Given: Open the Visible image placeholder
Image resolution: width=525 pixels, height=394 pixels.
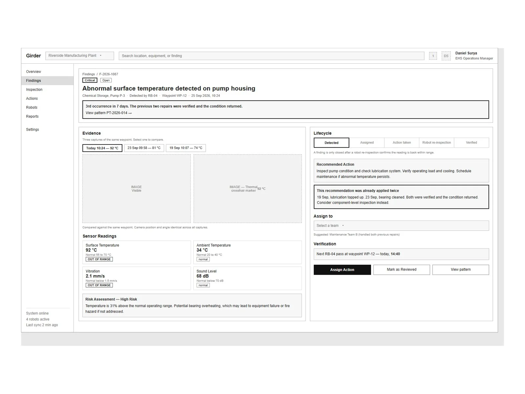Looking at the screenshot, I should tap(136, 189).
